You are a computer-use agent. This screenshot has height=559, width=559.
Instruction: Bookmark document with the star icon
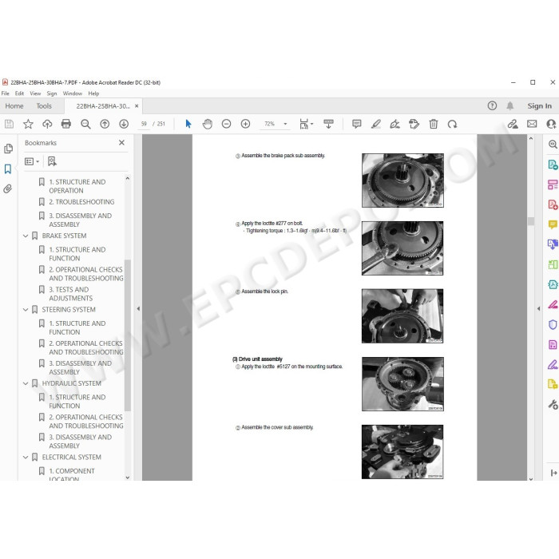pyautogui.click(x=28, y=124)
